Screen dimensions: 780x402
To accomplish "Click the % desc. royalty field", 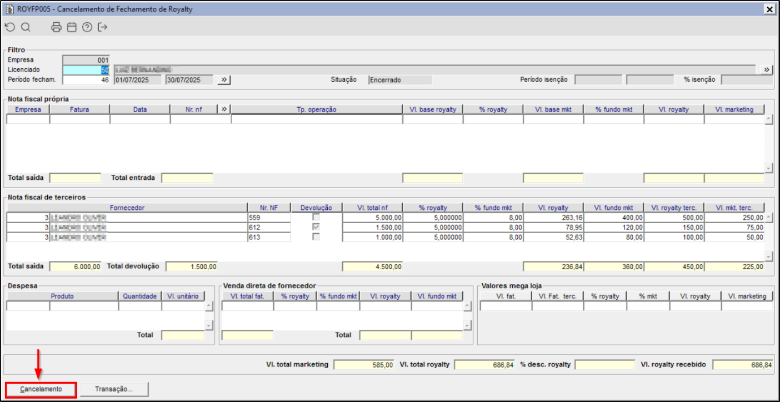I will pos(605,365).
